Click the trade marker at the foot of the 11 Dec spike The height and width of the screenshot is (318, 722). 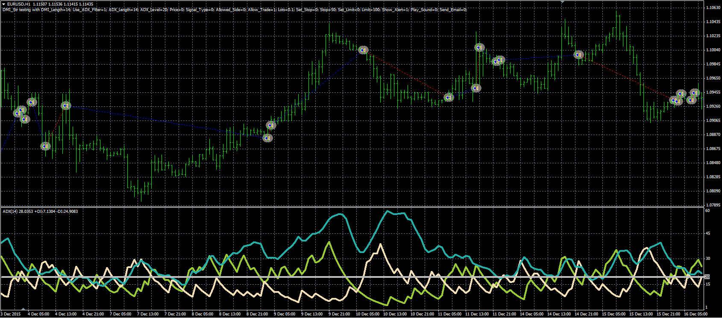[x=476, y=88]
